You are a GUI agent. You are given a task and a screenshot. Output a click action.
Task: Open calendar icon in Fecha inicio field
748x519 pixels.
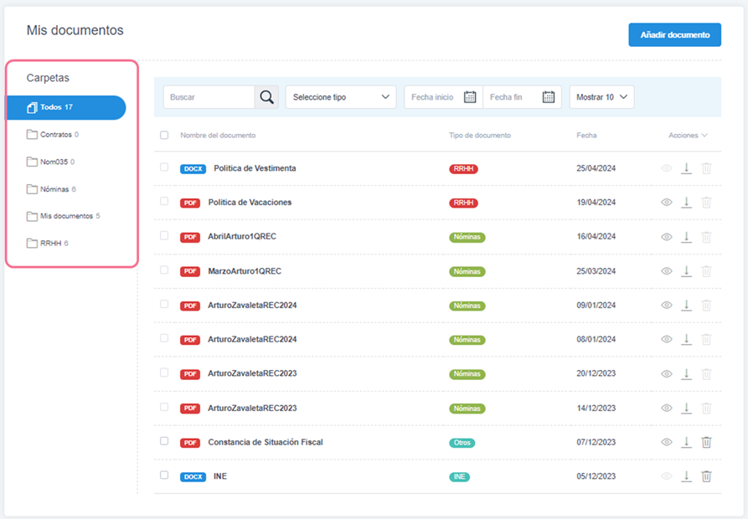click(x=470, y=97)
